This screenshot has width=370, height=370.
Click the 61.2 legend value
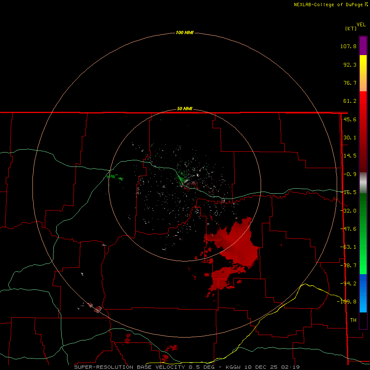350,101
